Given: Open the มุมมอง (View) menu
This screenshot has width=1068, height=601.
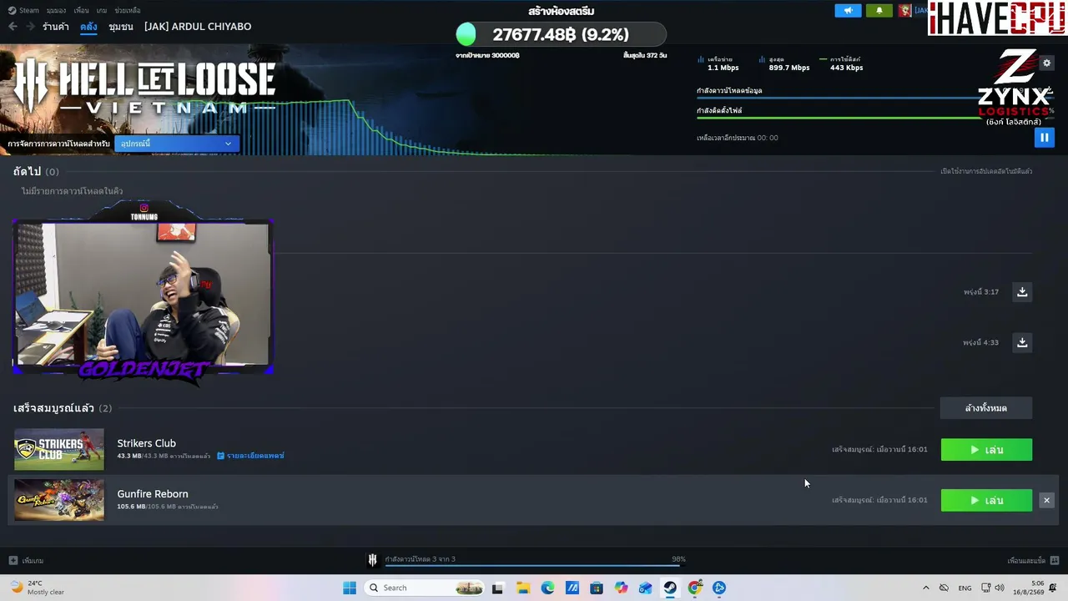Looking at the screenshot, I should point(57,10).
